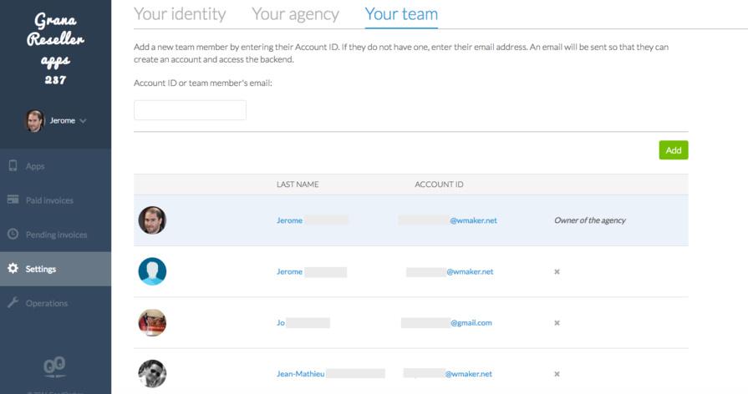Remove the second Jerome team member
Viewport: 748px width, 394px height.
[557, 271]
